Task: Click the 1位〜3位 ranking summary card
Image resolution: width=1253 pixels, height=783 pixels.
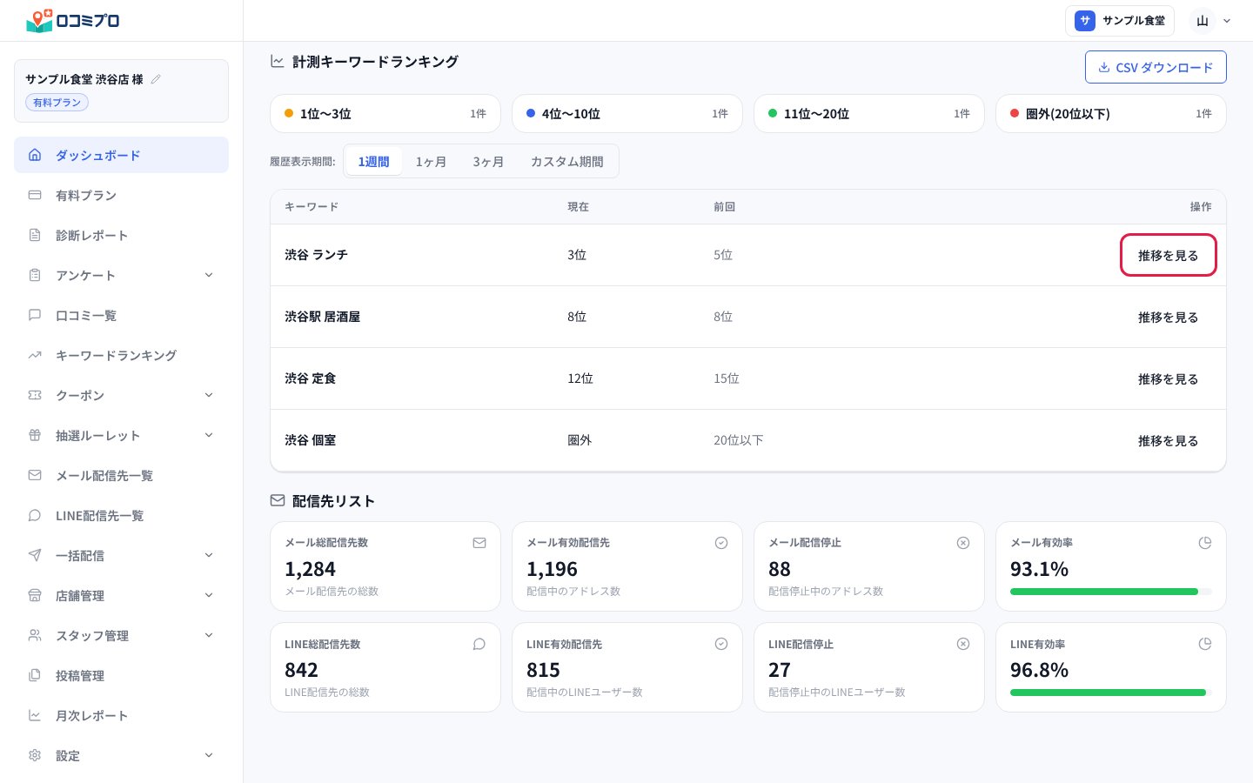Action: [x=385, y=113]
